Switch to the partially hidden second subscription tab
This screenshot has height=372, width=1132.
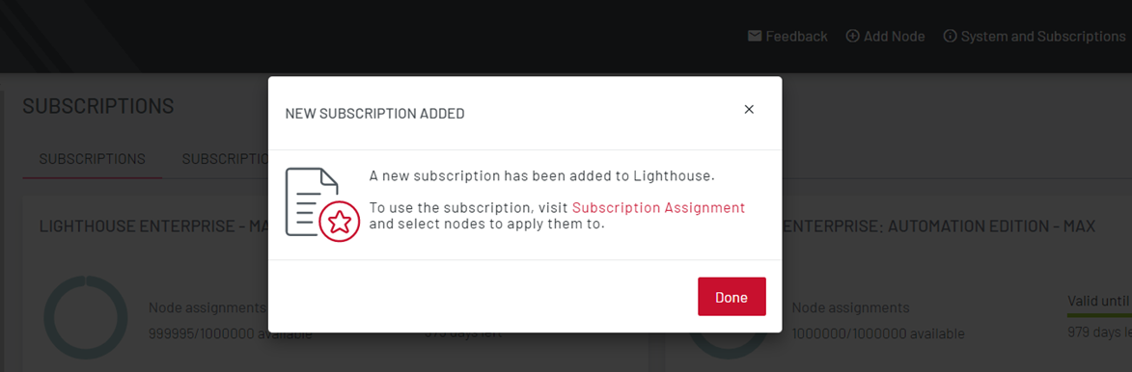point(225,159)
